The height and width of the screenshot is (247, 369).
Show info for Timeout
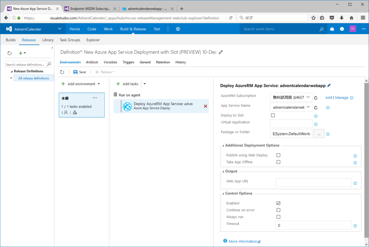pyautogui.click(x=355, y=226)
